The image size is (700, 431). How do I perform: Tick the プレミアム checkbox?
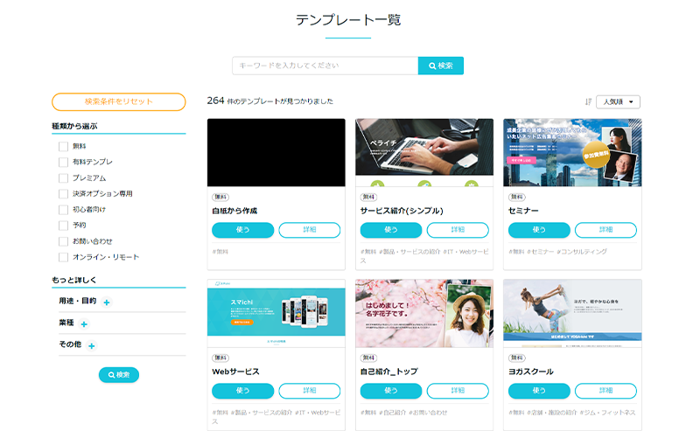pyautogui.click(x=63, y=178)
